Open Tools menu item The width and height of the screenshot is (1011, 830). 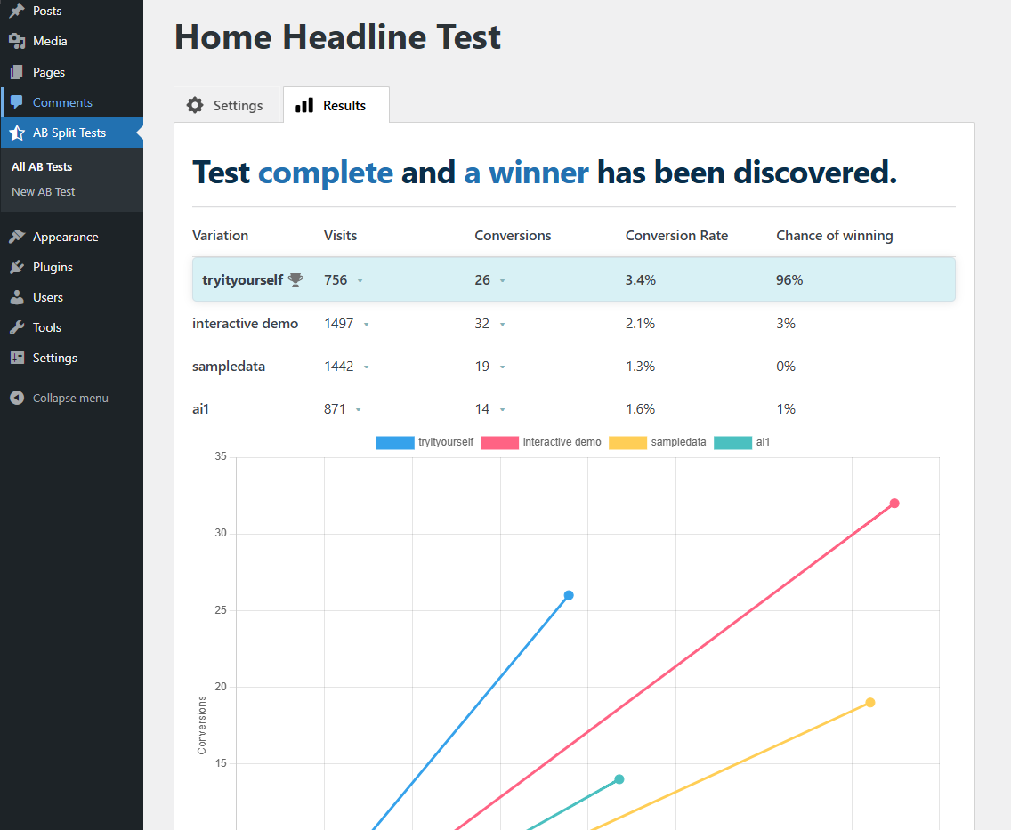[71, 327]
